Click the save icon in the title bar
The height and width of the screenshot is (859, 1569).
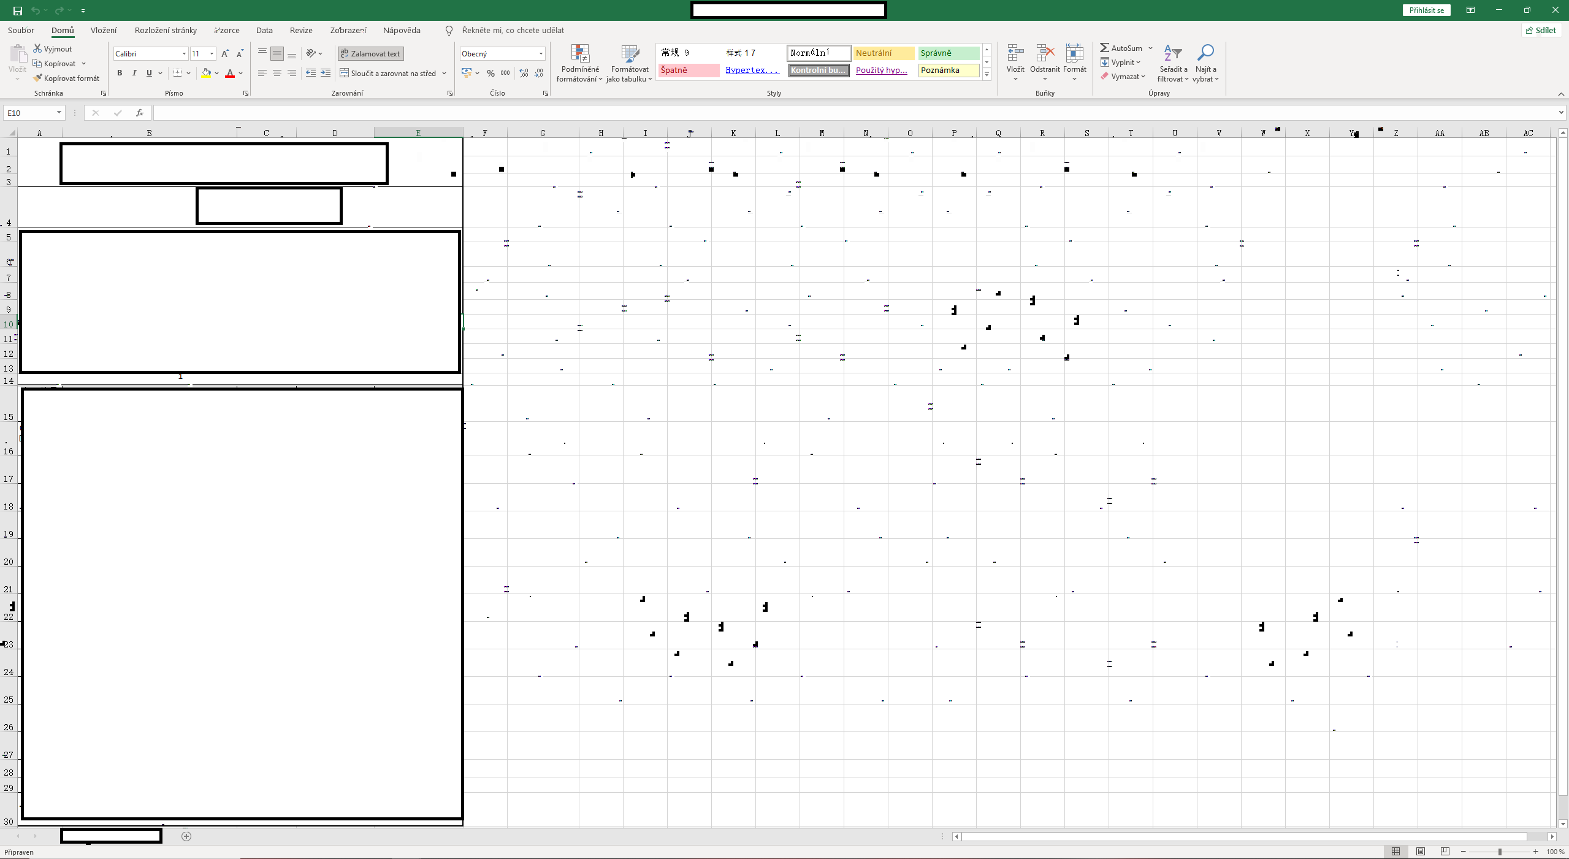click(x=18, y=10)
